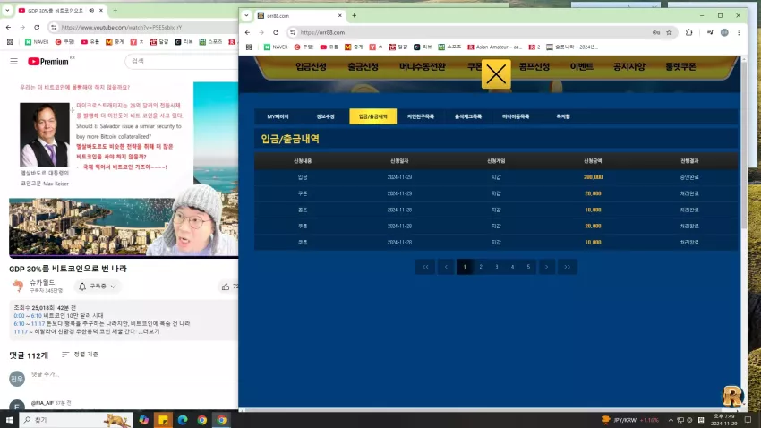Go to first page with << button
Screen dimensions: 761x428
click(425, 267)
